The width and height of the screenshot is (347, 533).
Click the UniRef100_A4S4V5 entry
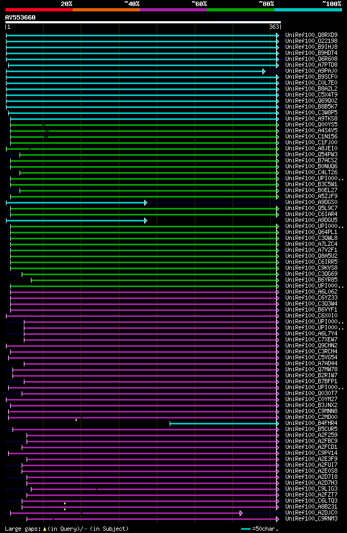pos(311,131)
